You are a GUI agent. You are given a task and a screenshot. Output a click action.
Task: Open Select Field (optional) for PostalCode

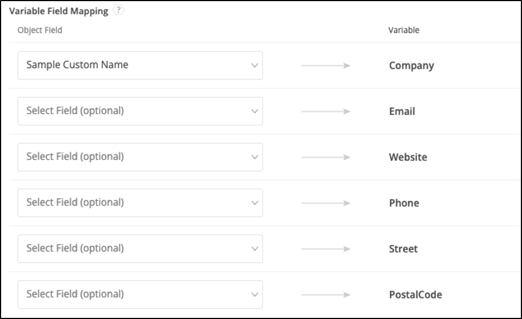click(140, 295)
